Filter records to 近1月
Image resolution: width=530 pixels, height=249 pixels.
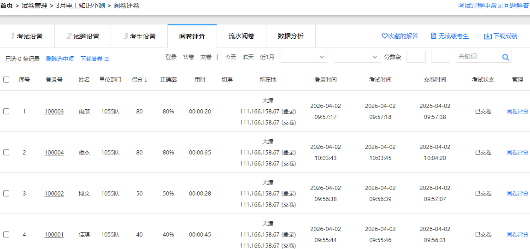(x=267, y=57)
